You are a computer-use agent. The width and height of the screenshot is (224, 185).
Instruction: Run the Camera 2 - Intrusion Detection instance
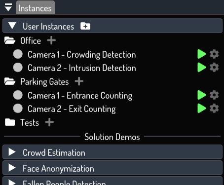[x=202, y=67]
